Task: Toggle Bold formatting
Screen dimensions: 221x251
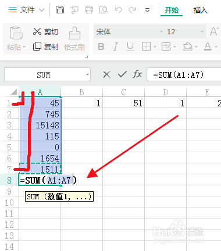Action: (101, 46)
